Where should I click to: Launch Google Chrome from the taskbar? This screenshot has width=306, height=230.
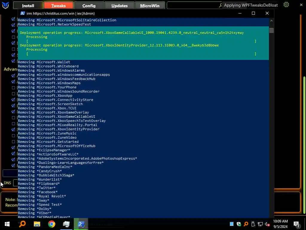coord(52,224)
